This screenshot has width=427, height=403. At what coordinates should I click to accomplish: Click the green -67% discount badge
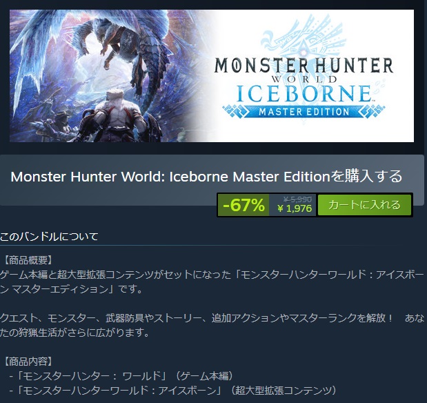click(244, 205)
